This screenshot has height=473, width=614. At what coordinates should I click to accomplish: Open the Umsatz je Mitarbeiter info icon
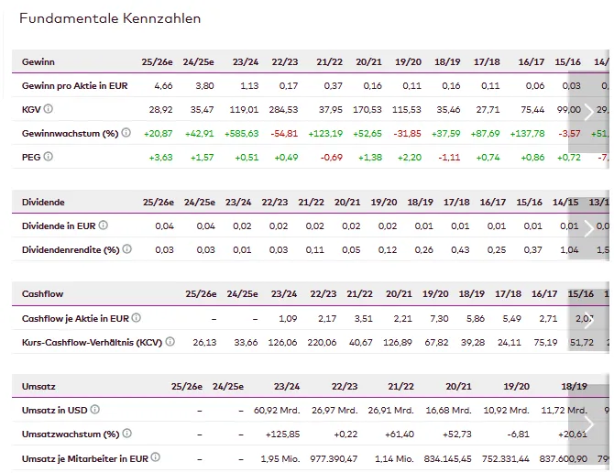point(156,457)
